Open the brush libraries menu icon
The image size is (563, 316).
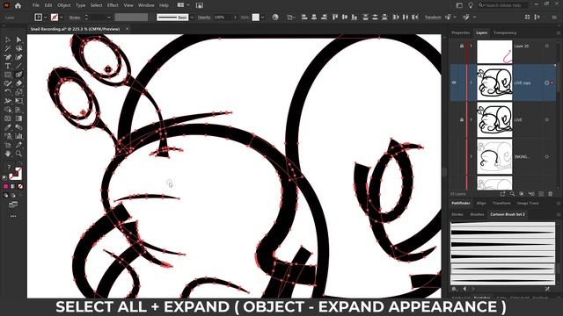455,289
